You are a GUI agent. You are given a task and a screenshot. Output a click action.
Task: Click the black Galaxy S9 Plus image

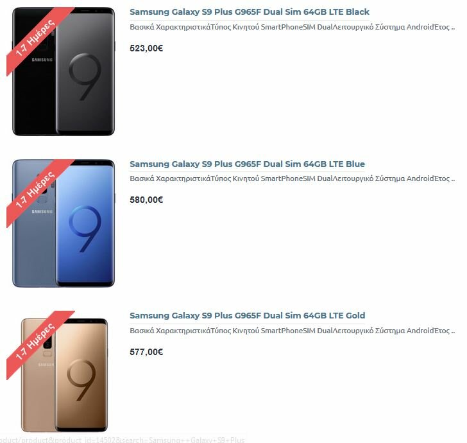tap(64, 71)
